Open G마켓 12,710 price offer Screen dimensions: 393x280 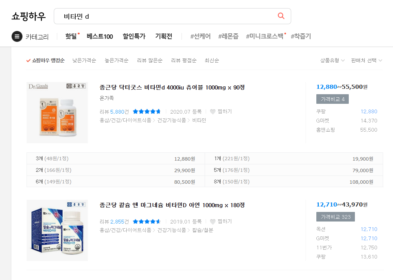tap(347, 238)
